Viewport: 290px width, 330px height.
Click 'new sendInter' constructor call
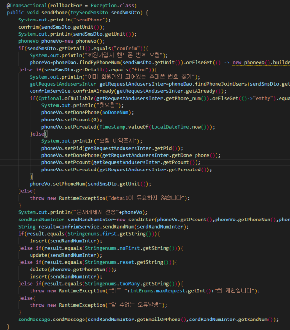(135, 220)
